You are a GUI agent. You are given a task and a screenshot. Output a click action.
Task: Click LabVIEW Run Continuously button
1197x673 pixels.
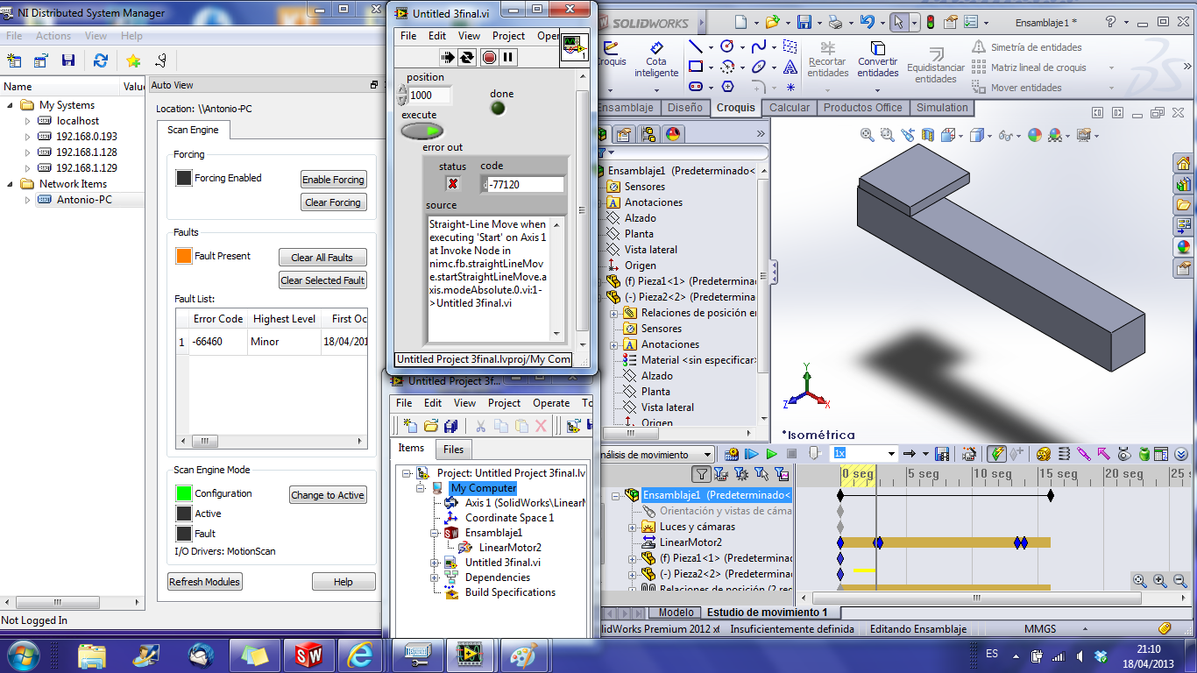[467, 57]
